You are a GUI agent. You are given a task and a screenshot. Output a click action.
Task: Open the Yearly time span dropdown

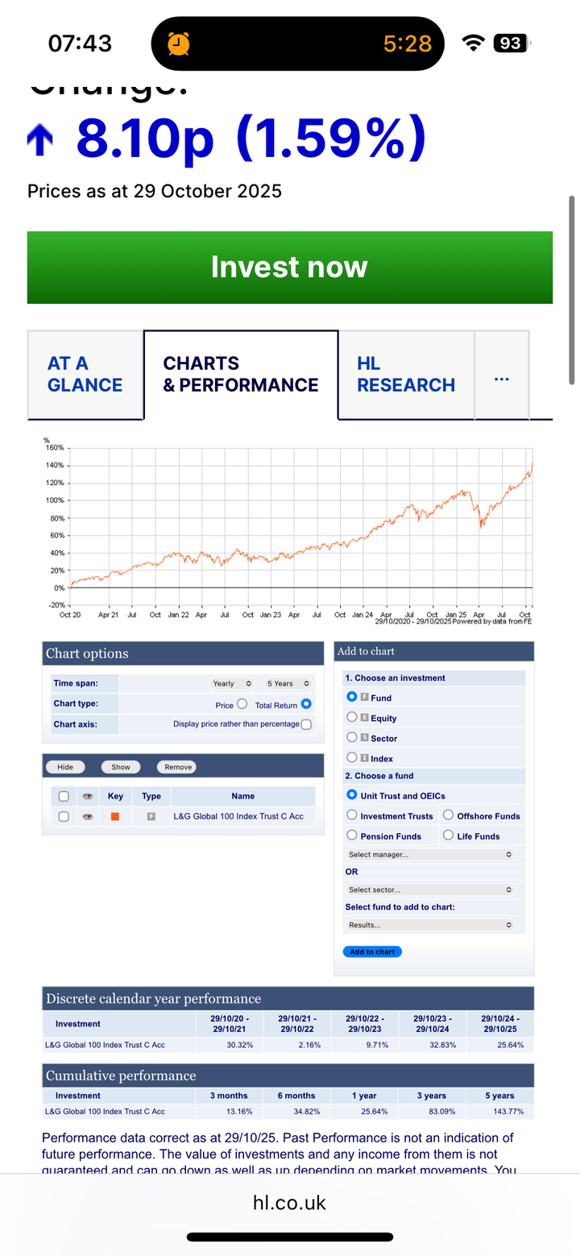click(232, 683)
